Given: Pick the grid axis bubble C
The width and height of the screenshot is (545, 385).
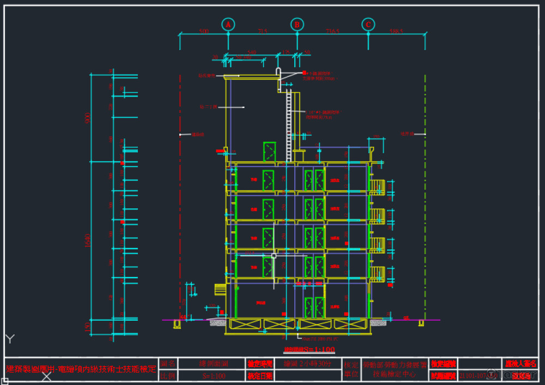Looking at the screenshot, I should [x=368, y=25].
